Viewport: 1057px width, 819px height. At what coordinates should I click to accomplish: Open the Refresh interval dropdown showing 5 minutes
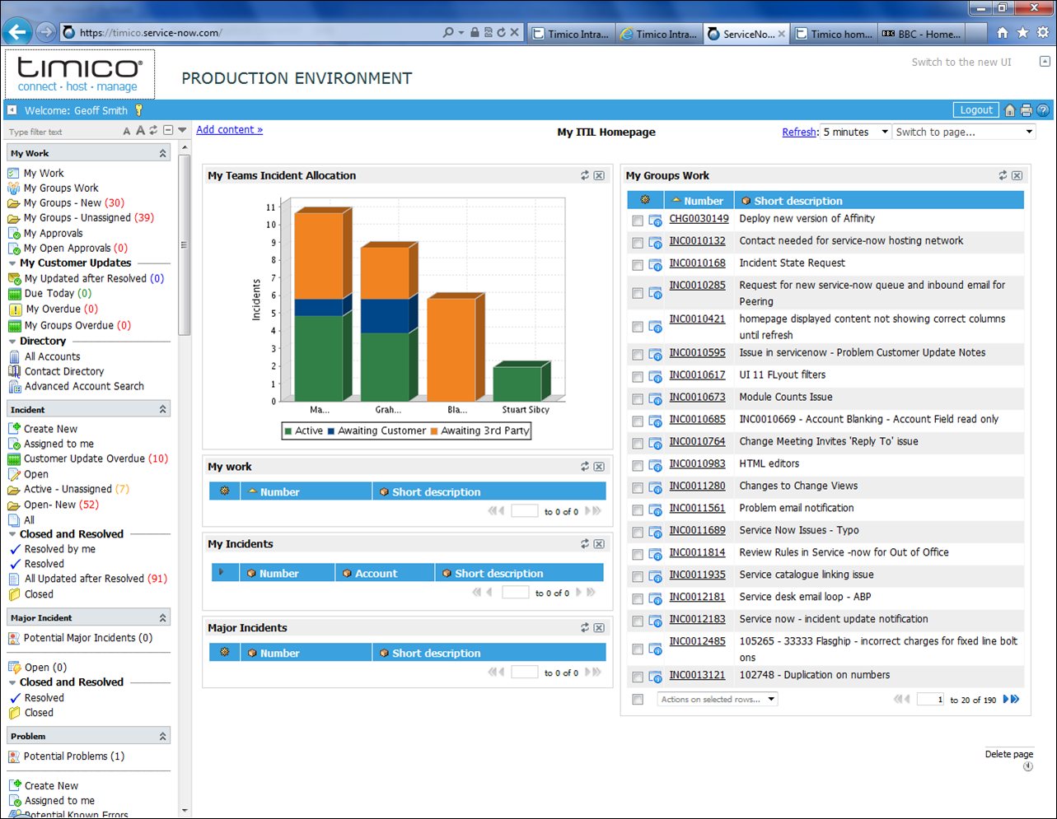[855, 132]
